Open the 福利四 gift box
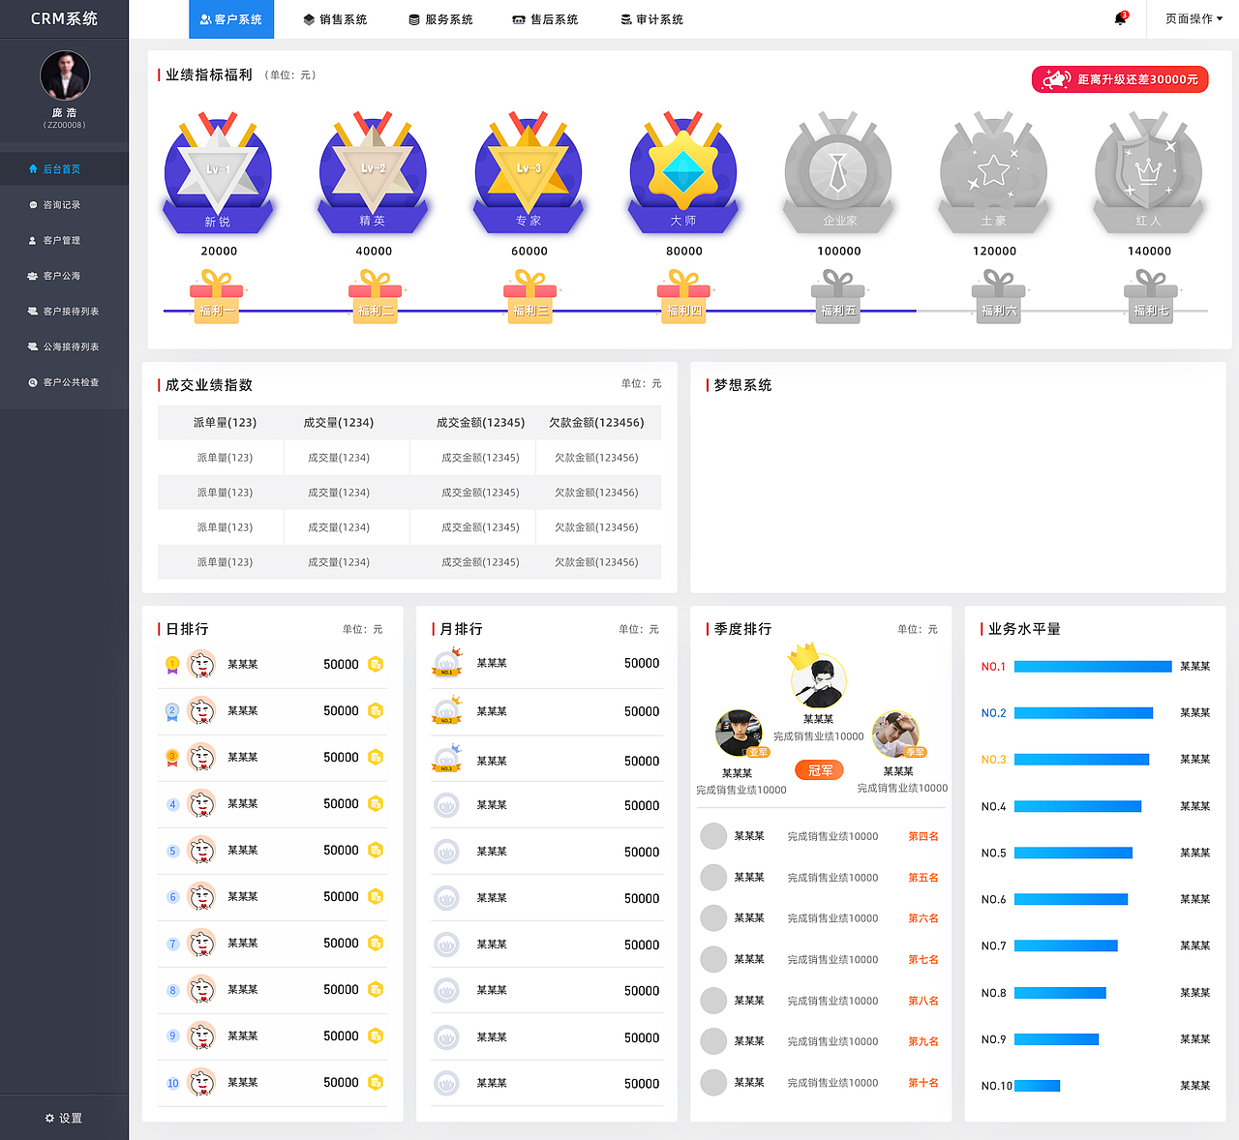Image resolution: width=1239 pixels, height=1140 pixels. (684, 298)
